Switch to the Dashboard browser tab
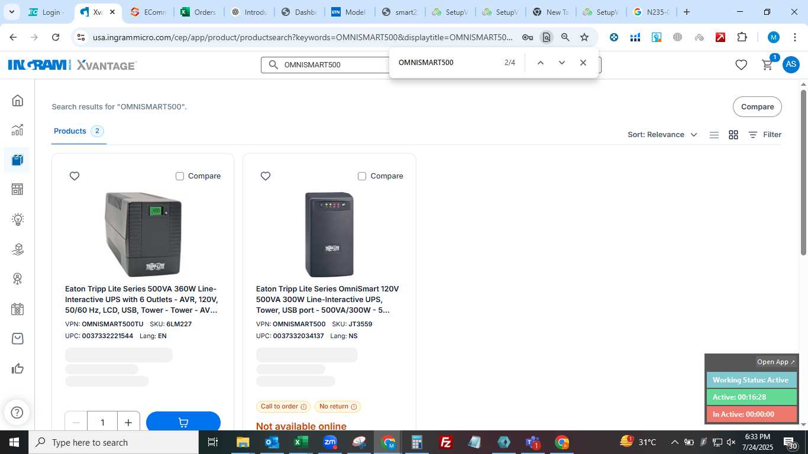808x454 pixels. click(x=300, y=12)
